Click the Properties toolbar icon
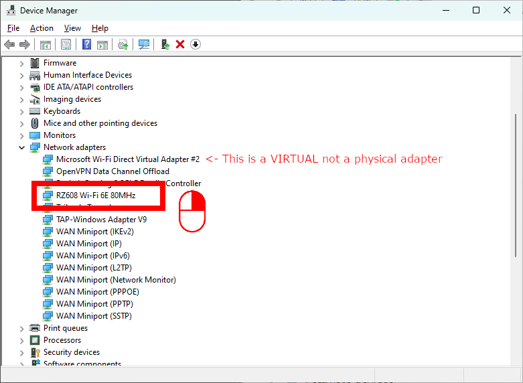 [66, 44]
